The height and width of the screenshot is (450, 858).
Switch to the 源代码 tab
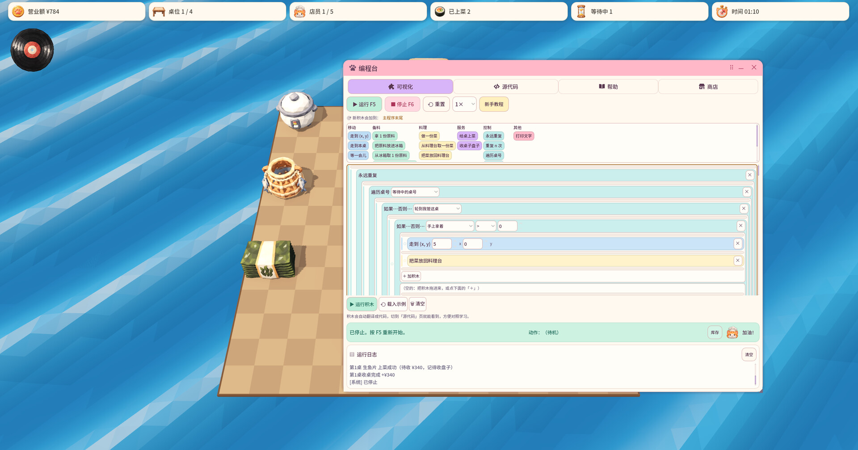(x=505, y=87)
